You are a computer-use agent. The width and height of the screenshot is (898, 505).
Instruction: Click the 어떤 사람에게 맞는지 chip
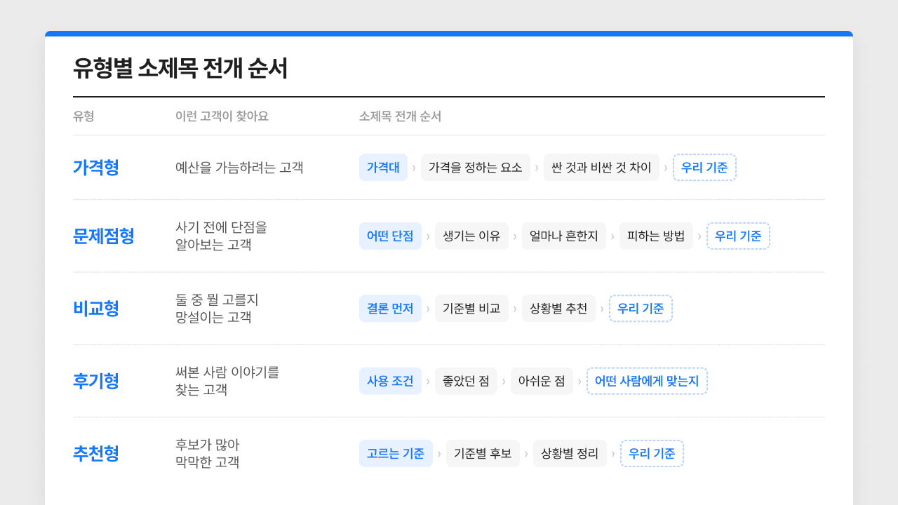point(647,382)
